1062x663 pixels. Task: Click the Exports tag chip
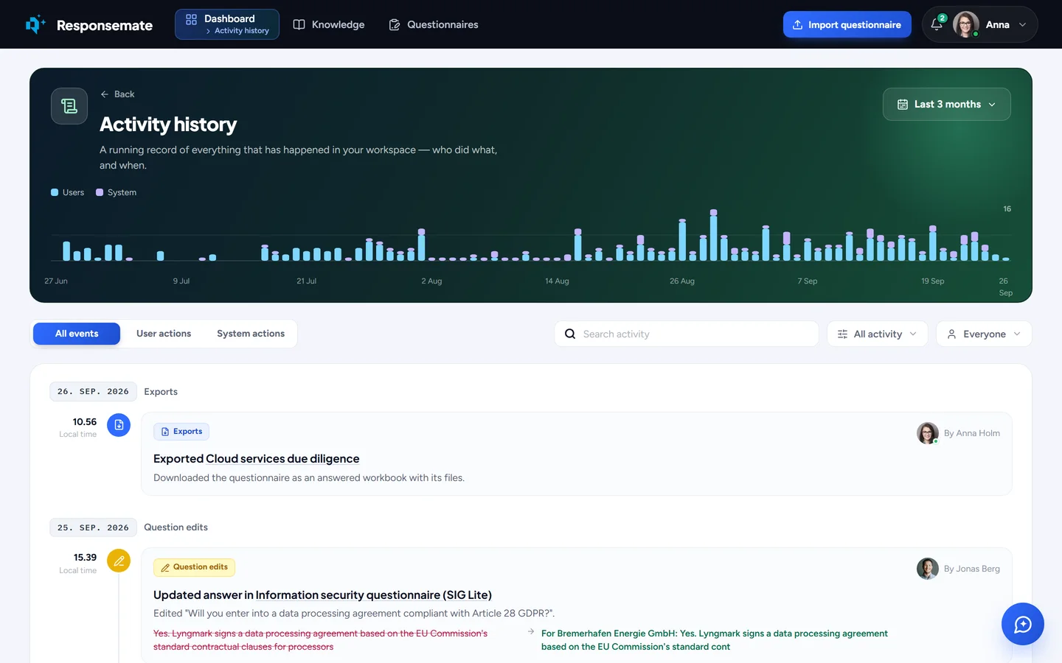point(181,432)
